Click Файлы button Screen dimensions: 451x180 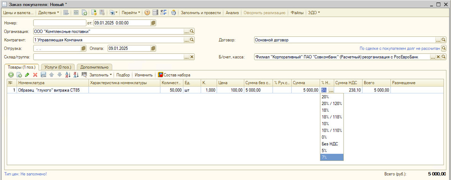tap(297, 12)
